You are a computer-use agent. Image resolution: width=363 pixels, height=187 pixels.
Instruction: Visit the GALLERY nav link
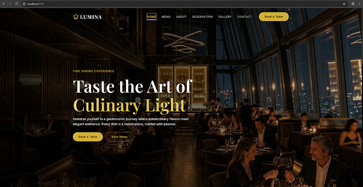[x=225, y=17]
